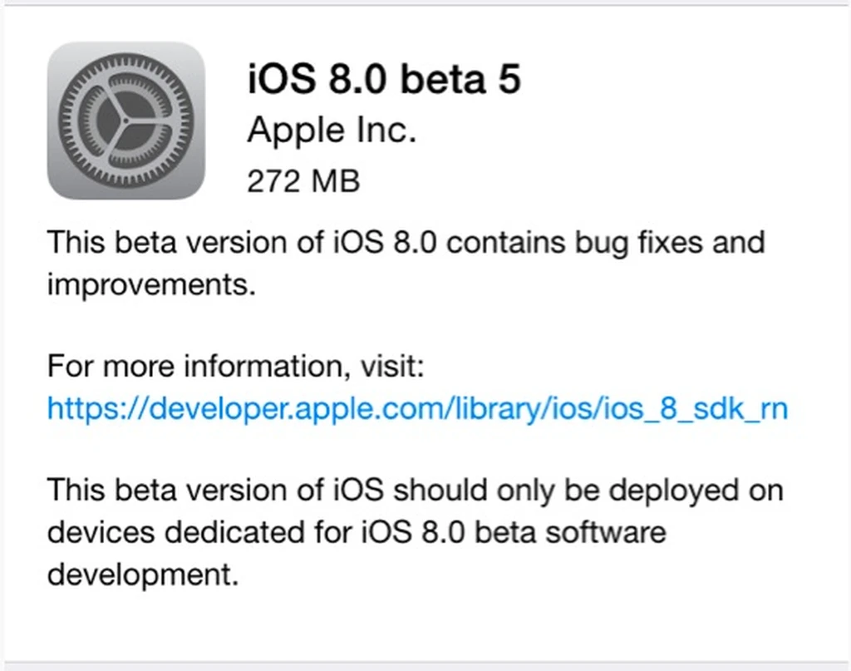Click 'bug fixes' in the description
Image resolution: width=851 pixels, height=671 pixels.
[638, 244]
